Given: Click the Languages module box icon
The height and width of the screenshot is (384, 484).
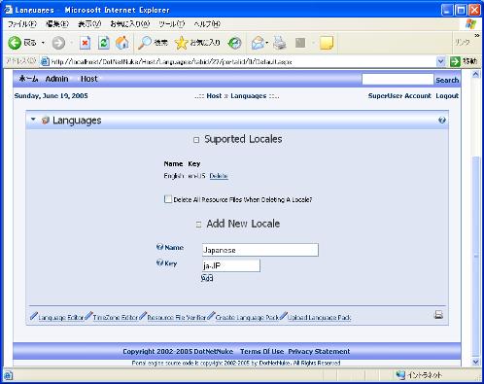Looking at the screenshot, I should pos(46,121).
